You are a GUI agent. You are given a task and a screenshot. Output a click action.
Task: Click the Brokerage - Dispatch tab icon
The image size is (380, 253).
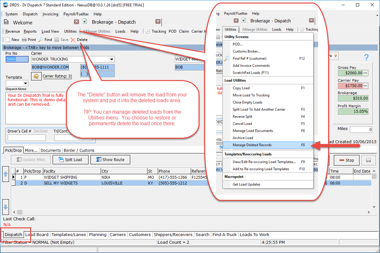click(85, 21)
